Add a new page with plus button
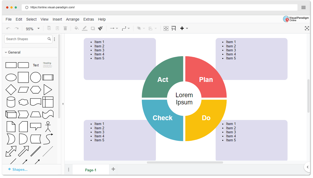 click(x=113, y=169)
